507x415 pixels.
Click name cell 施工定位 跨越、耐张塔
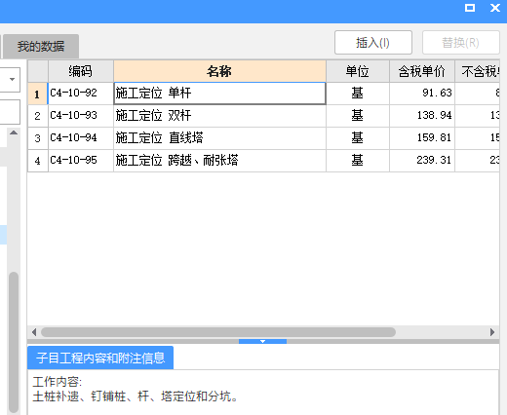pos(219,161)
